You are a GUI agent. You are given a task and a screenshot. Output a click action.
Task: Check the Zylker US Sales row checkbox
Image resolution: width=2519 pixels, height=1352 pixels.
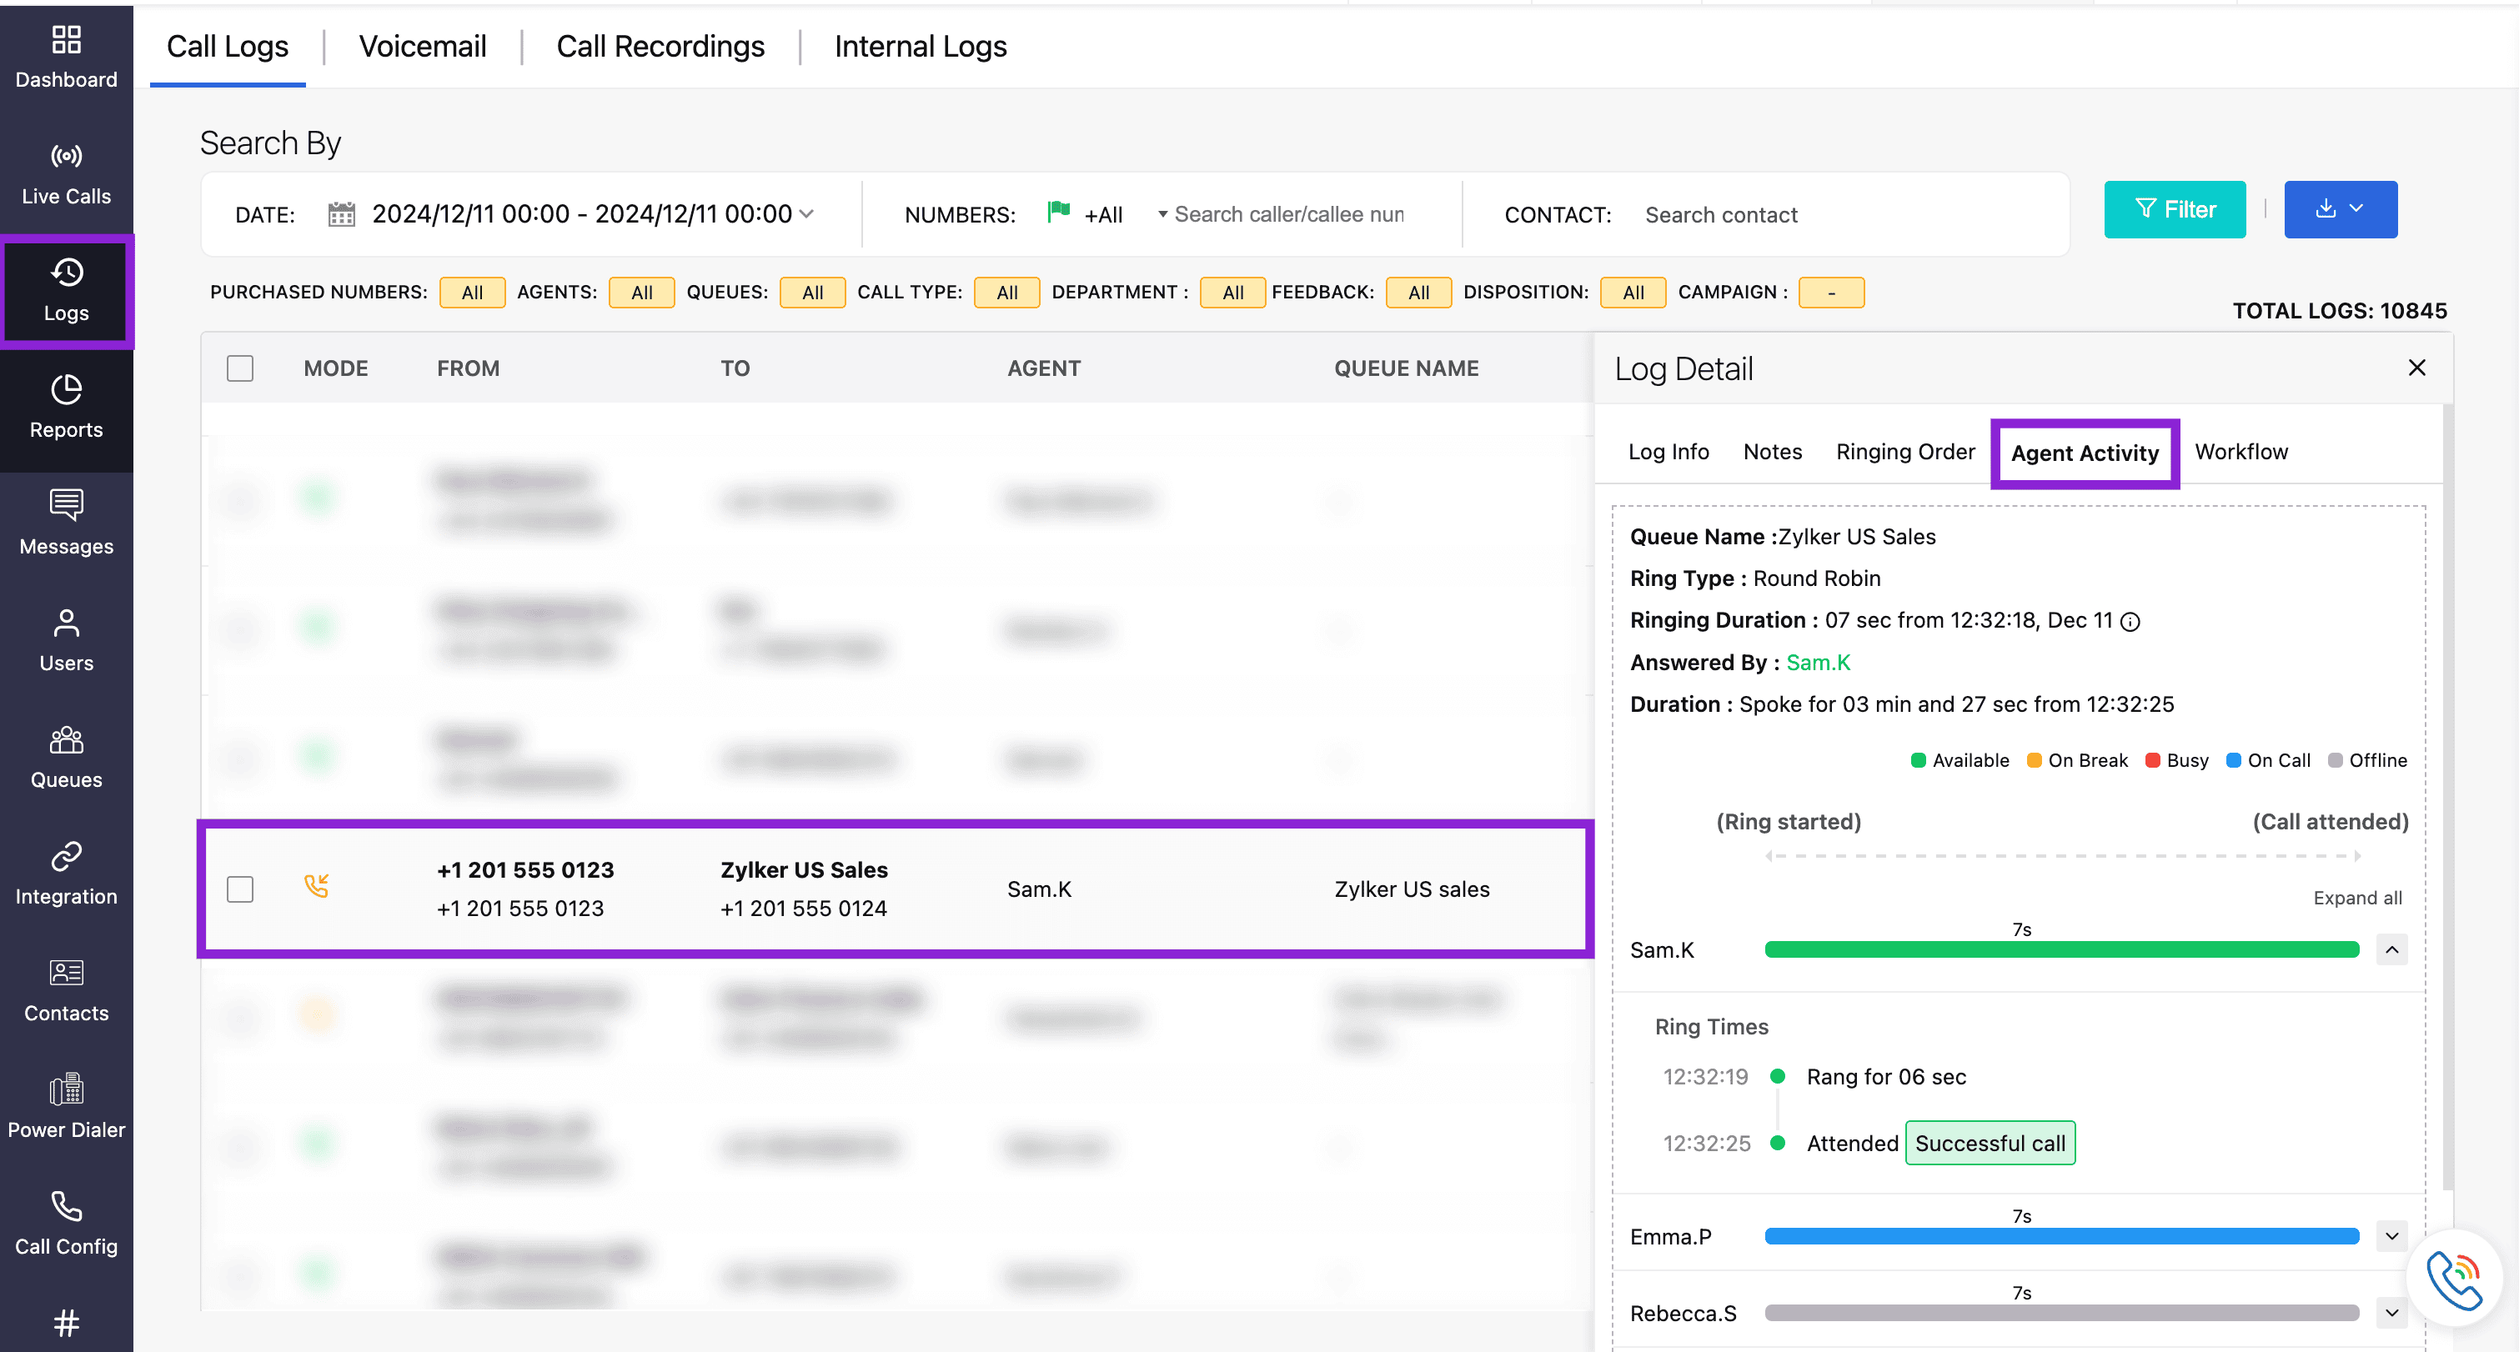pyautogui.click(x=239, y=889)
